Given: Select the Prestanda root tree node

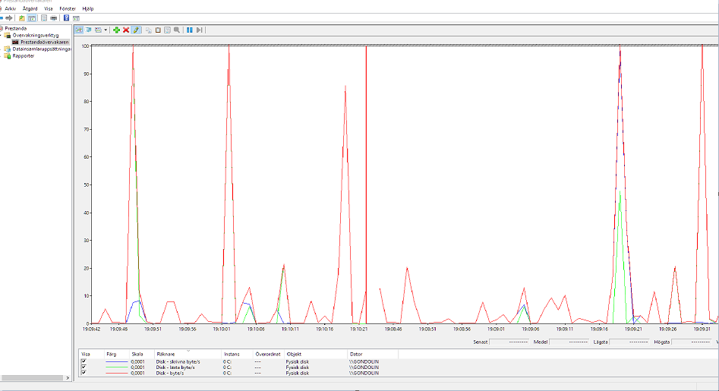Looking at the screenshot, I should pos(16,28).
